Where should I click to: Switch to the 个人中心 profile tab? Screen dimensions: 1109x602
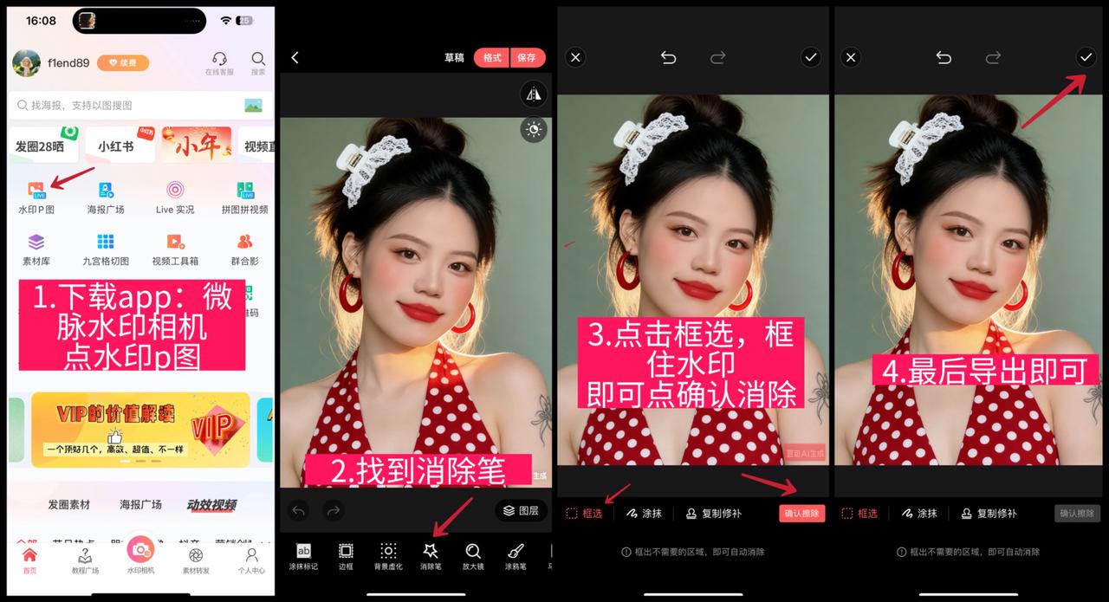(x=251, y=560)
